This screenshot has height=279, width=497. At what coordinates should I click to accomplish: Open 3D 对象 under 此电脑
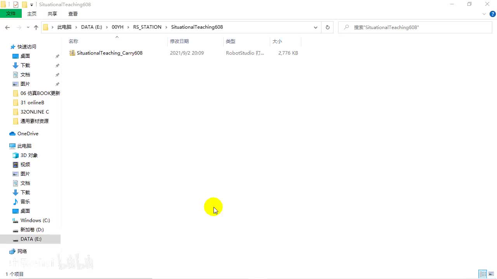point(29,155)
